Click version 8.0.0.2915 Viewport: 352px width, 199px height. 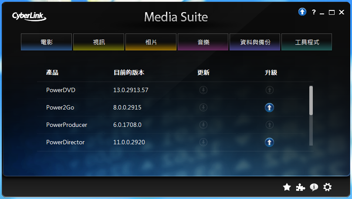[127, 107]
